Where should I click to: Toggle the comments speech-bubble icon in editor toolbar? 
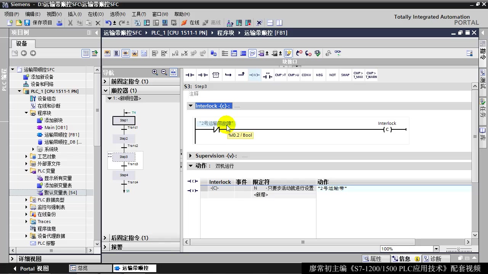(252, 53)
